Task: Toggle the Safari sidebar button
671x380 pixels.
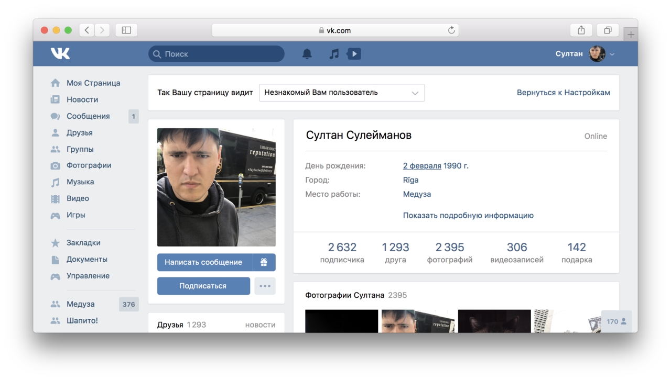Action: (126, 30)
